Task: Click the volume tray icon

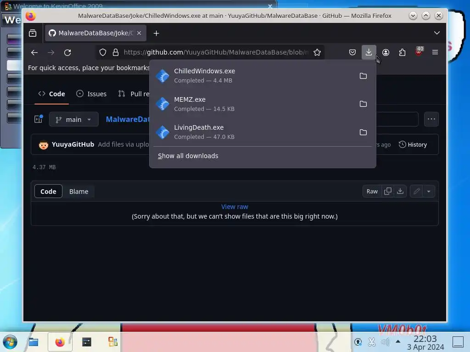Action: tap(386, 342)
